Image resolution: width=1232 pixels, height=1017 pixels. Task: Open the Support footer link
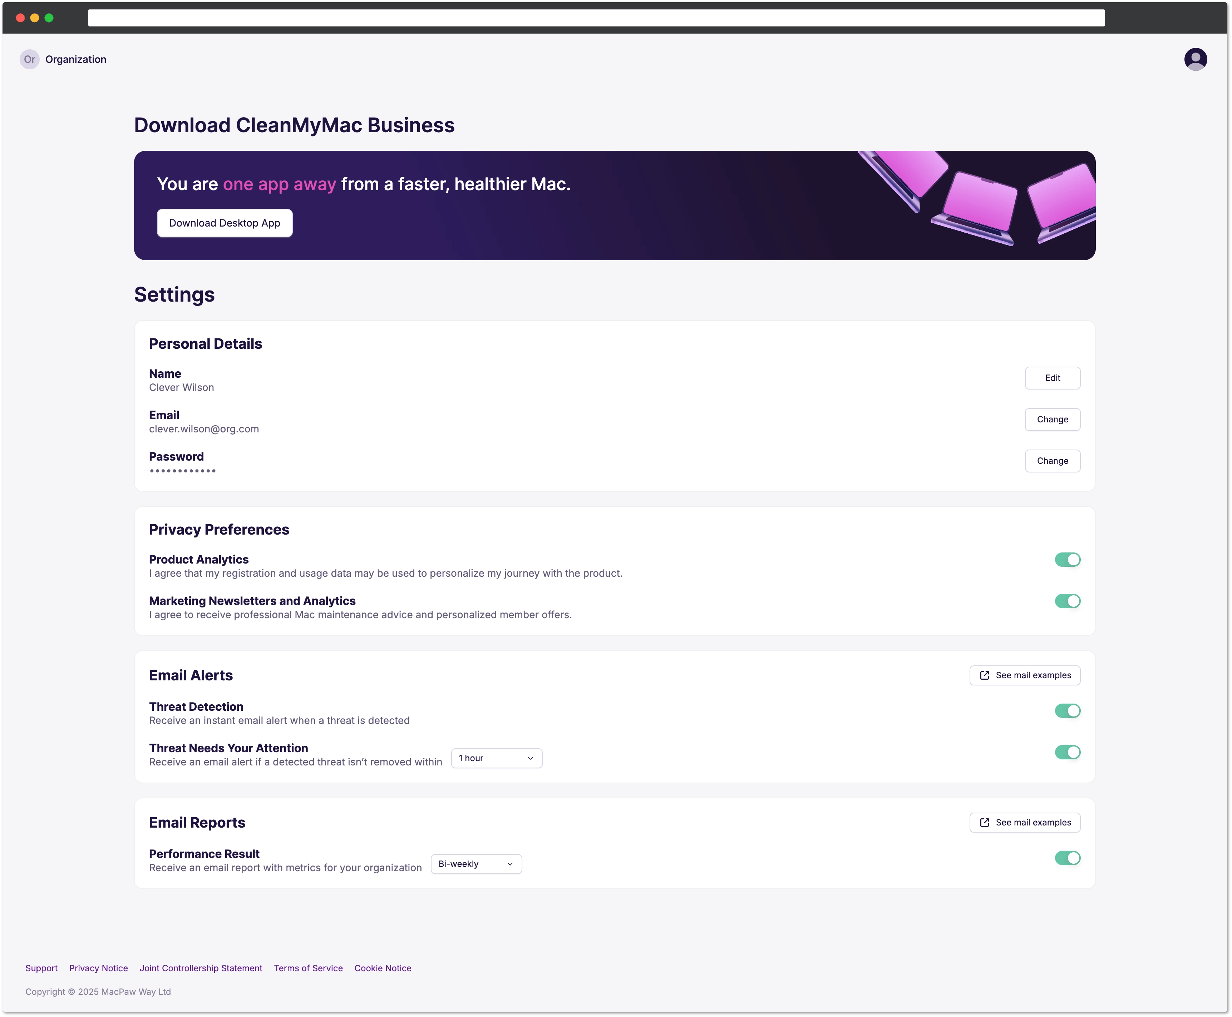(x=41, y=968)
